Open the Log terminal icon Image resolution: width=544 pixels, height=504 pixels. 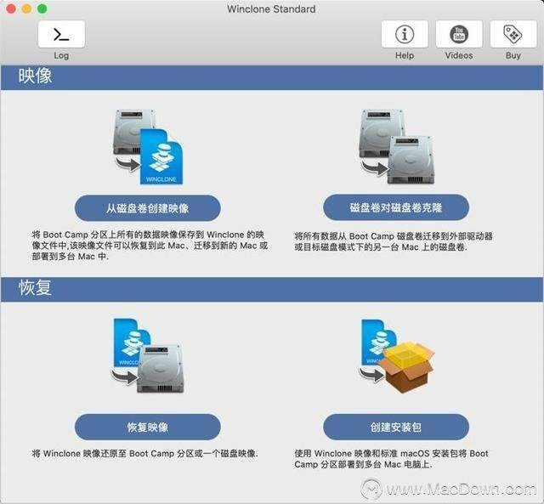tap(61, 34)
